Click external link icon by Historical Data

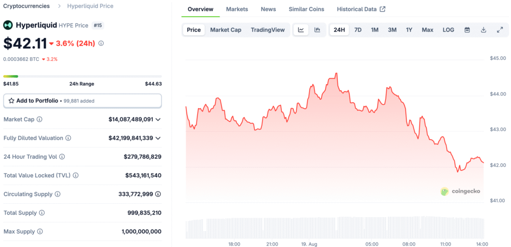pyautogui.click(x=383, y=9)
